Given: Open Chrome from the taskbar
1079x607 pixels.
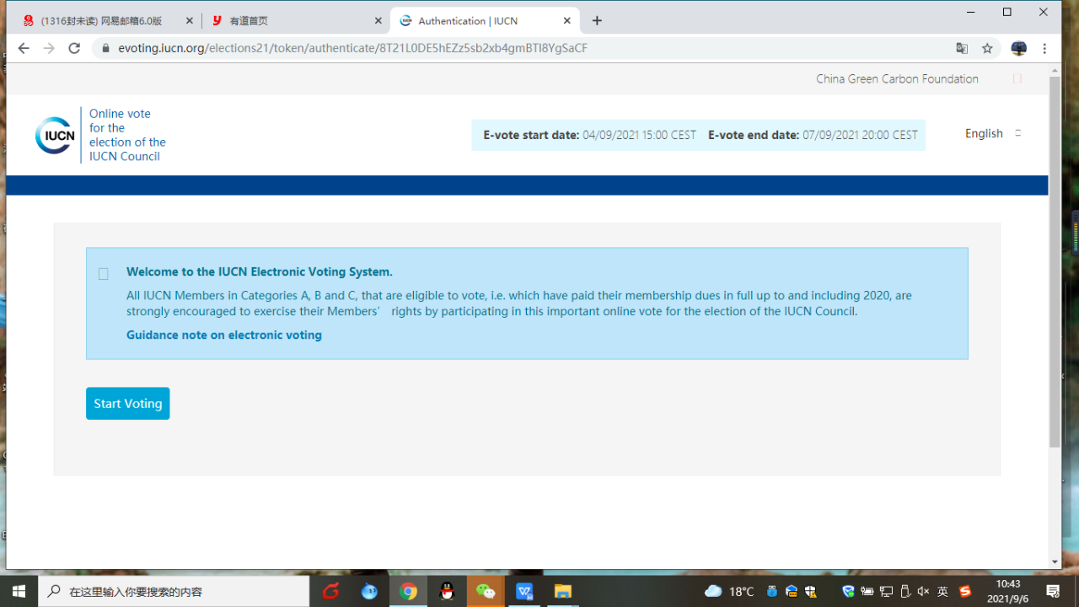Looking at the screenshot, I should pyautogui.click(x=408, y=591).
